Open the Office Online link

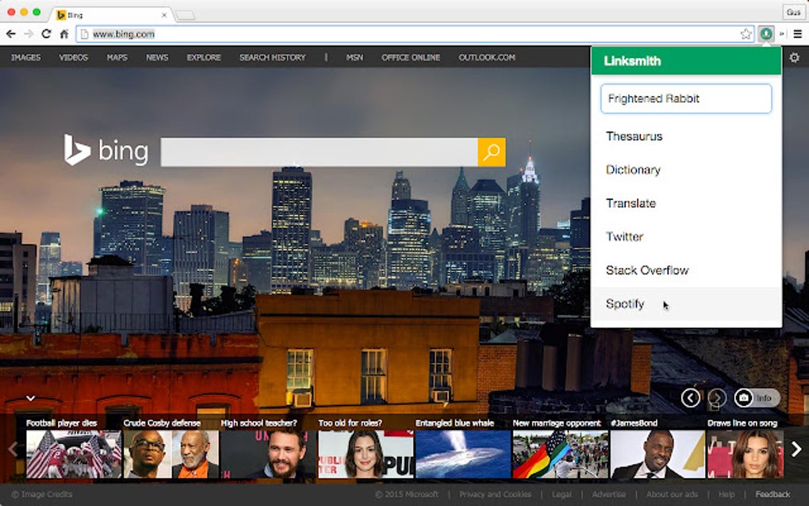(x=411, y=58)
